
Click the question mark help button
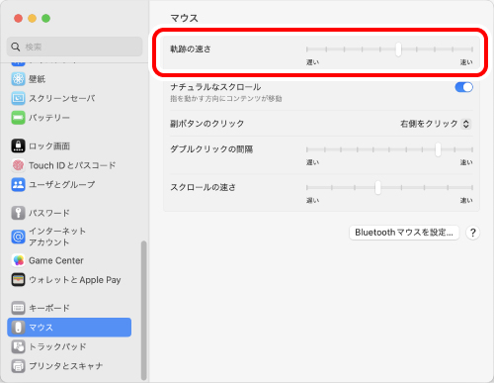click(473, 233)
